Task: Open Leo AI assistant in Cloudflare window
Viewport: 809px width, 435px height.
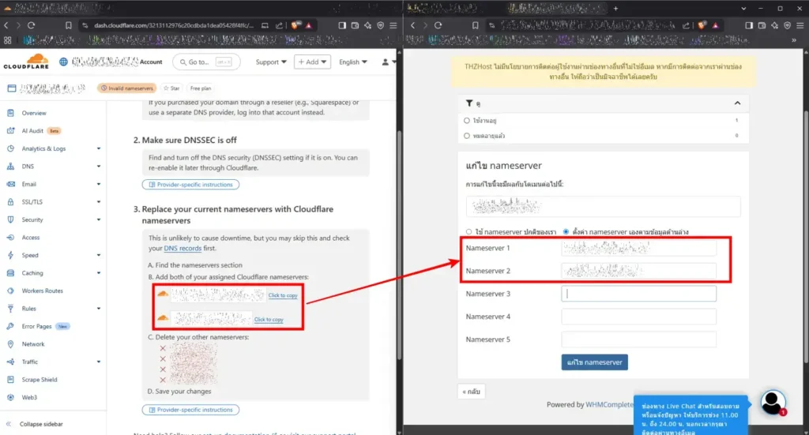Action: 368,25
